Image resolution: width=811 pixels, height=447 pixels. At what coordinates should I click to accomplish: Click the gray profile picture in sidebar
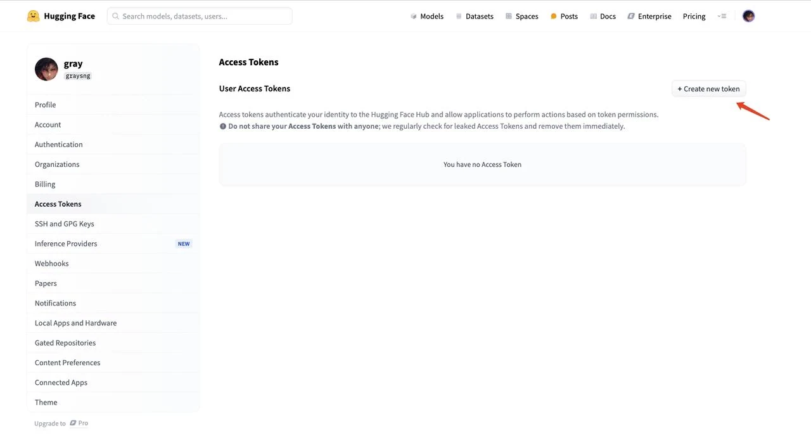pyautogui.click(x=46, y=69)
